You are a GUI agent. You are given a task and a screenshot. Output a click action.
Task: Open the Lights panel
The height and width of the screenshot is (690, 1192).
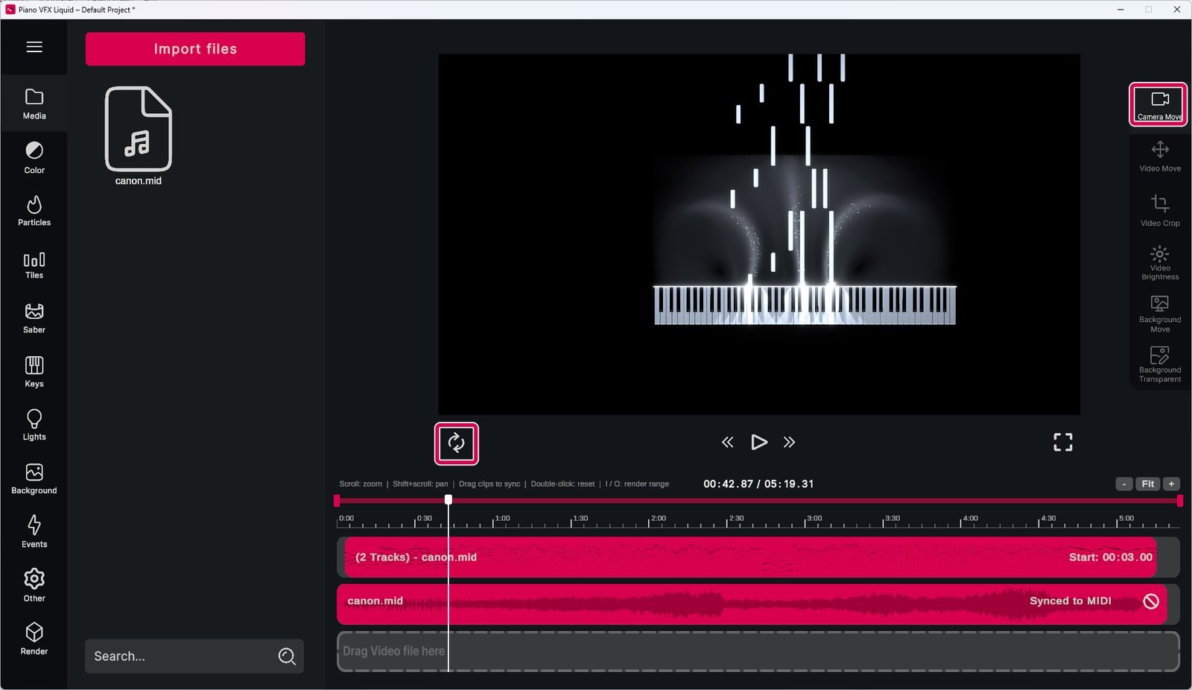(34, 425)
